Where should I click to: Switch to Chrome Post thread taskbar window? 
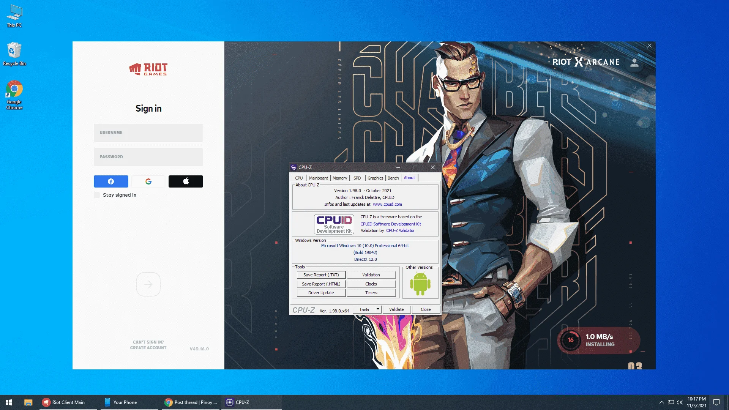191,402
